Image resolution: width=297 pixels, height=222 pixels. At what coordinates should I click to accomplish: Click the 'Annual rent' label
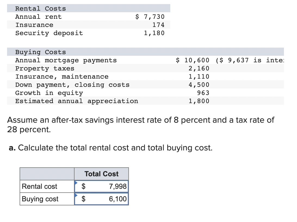(38, 17)
